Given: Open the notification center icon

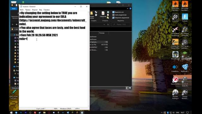Looking at the screenshot, I should [187, 113].
